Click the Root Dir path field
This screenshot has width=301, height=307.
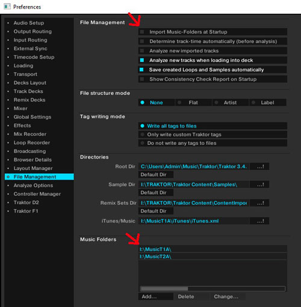point(194,166)
